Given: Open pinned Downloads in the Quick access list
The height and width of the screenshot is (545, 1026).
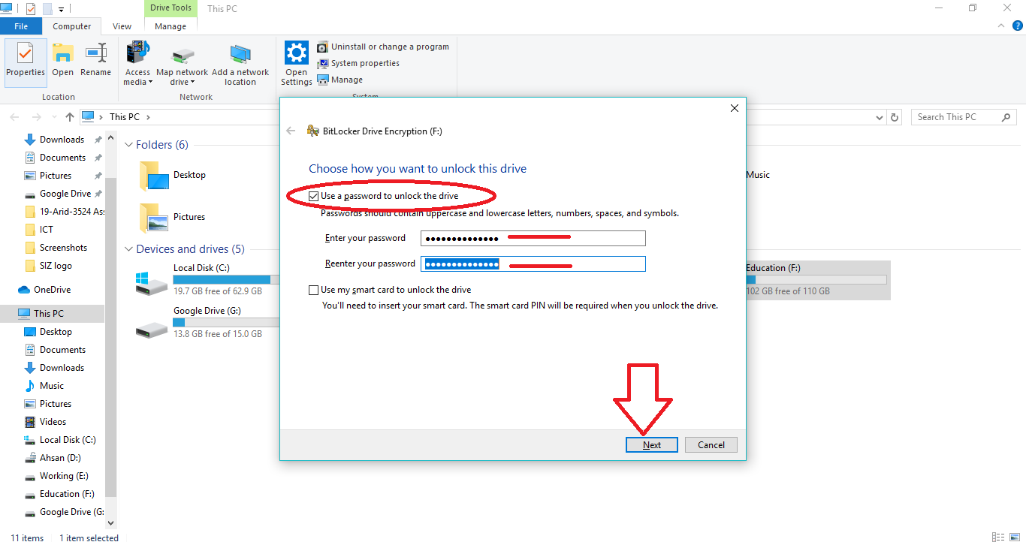Looking at the screenshot, I should [x=62, y=140].
